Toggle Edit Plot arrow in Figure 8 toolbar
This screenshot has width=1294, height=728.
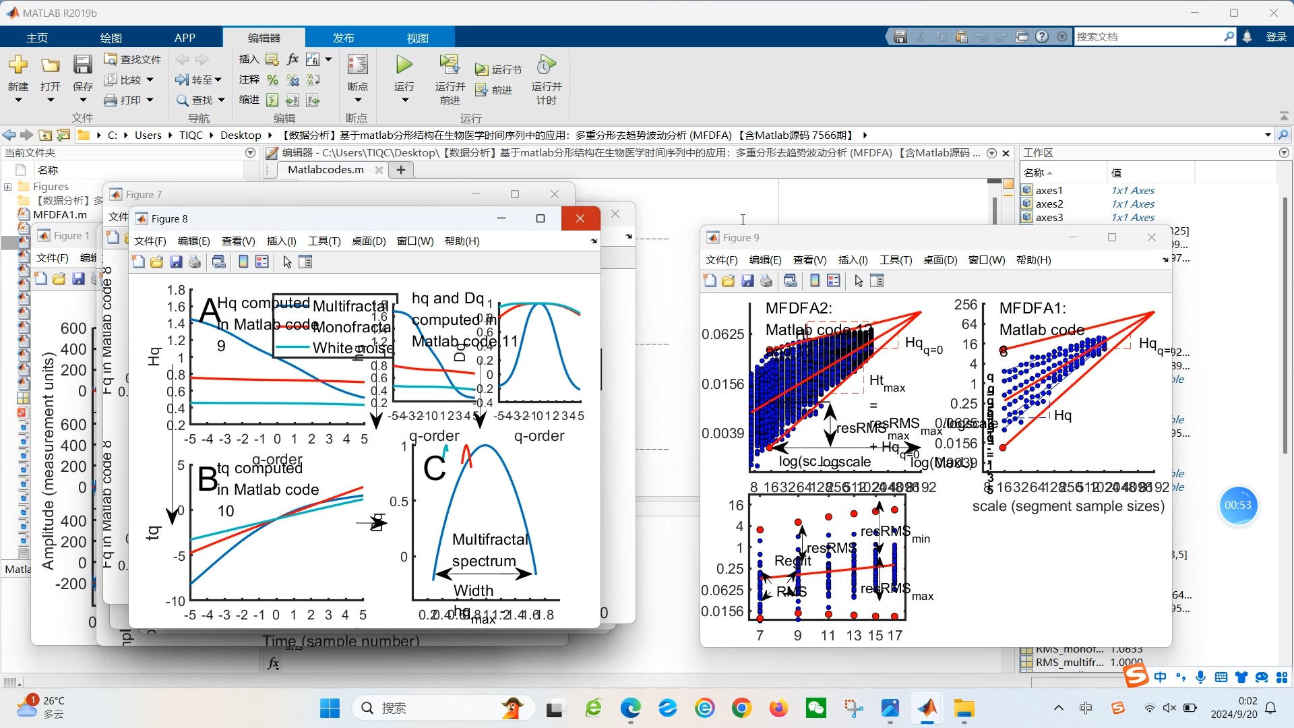click(287, 262)
